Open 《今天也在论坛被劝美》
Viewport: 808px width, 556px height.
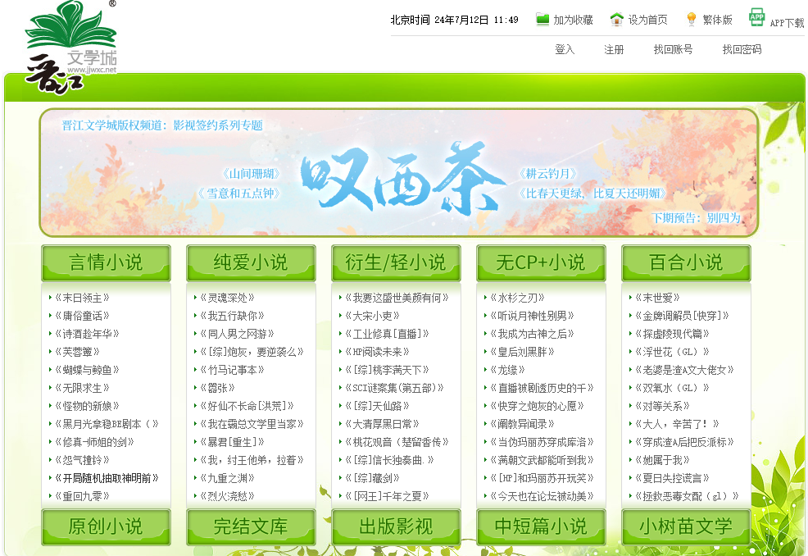click(x=542, y=496)
